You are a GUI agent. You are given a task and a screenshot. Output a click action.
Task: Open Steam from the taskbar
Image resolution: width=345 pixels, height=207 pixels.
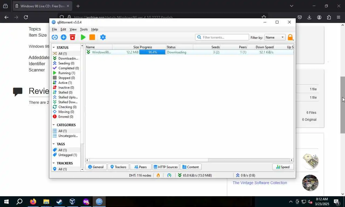[59, 202]
